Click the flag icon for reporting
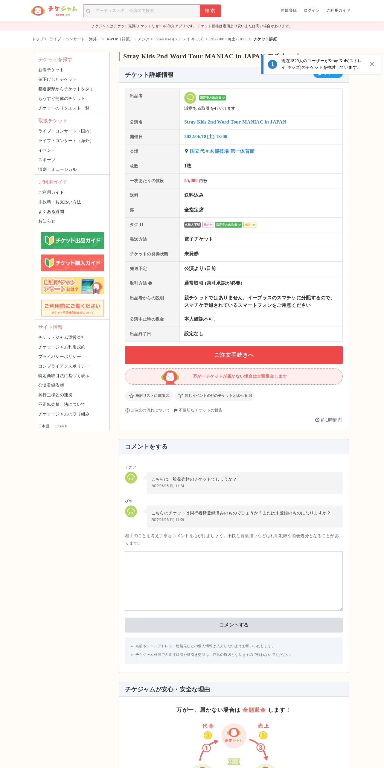 click(176, 410)
